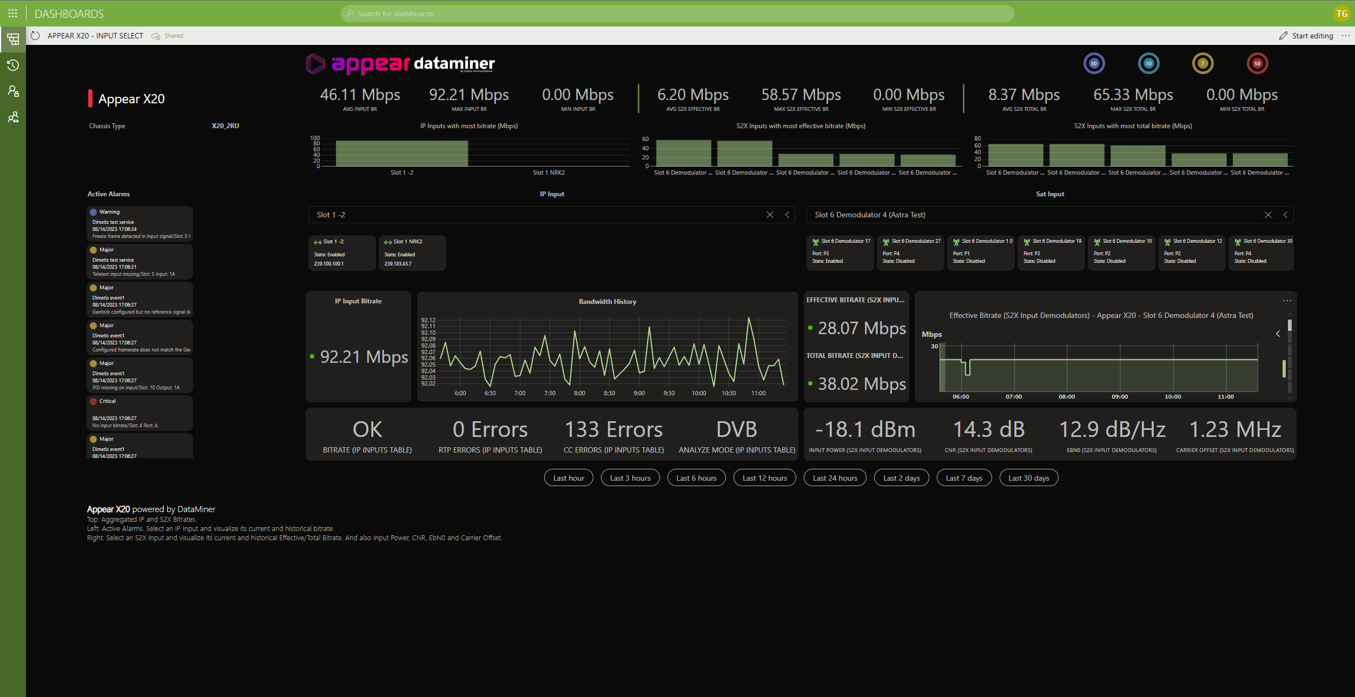Select the Slot 6 Demodulator 27 card
The height and width of the screenshot is (697, 1355).
click(x=910, y=252)
